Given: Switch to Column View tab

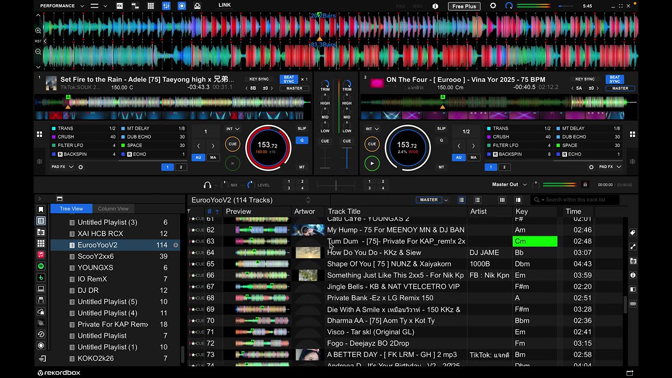Looking at the screenshot, I should click(113, 208).
